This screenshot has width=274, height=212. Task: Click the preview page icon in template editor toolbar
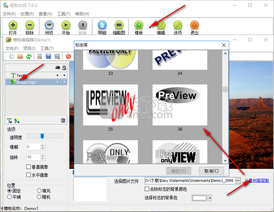40,56
